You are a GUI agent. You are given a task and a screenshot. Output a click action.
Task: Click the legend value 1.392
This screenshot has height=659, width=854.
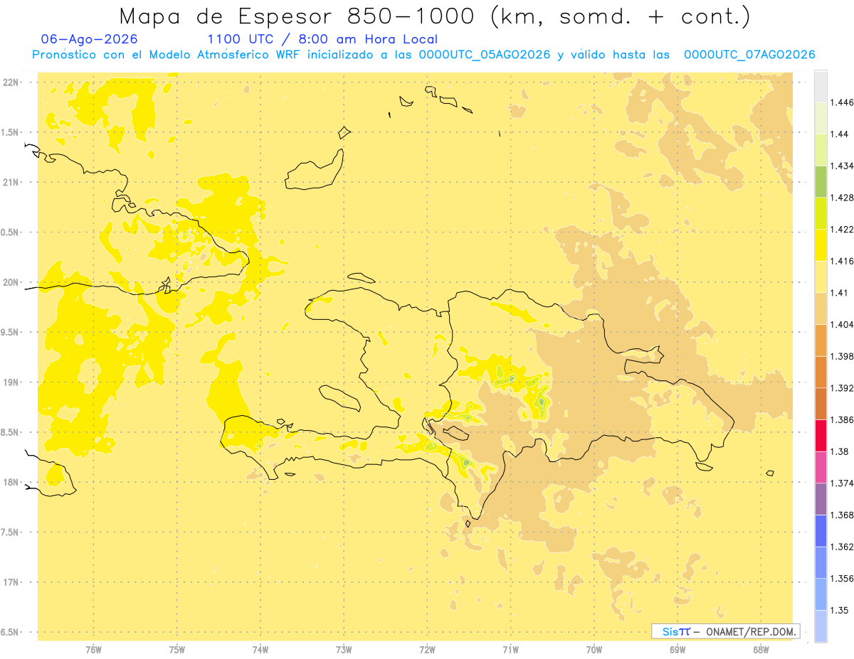click(x=843, y=388)
